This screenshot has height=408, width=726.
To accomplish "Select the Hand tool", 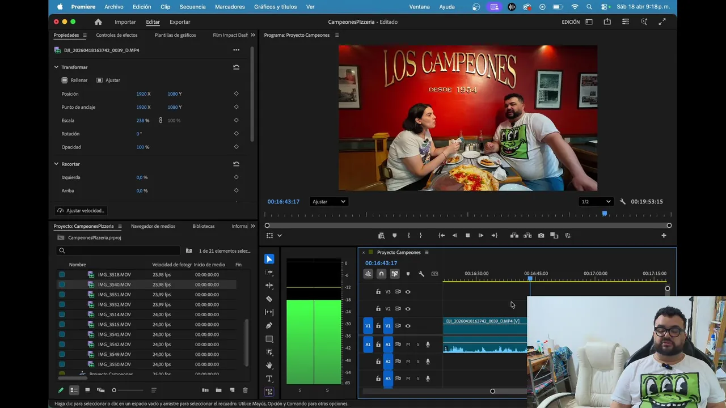I will [269, 365].
